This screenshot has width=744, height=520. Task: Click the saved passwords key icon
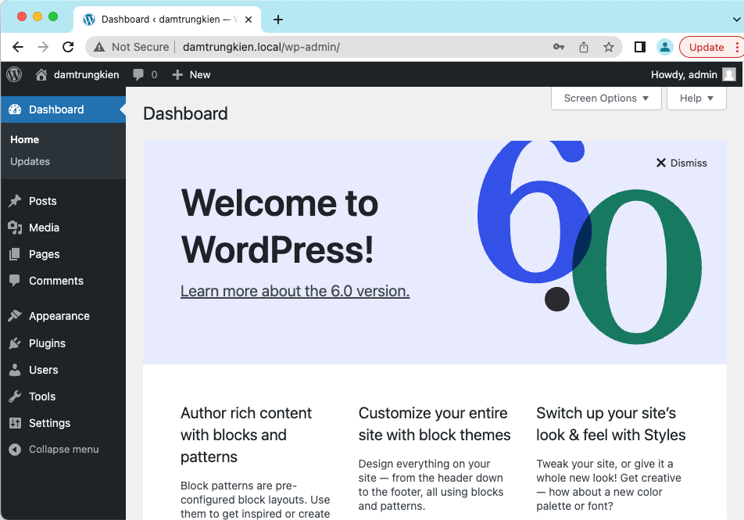tap(559, 47)
